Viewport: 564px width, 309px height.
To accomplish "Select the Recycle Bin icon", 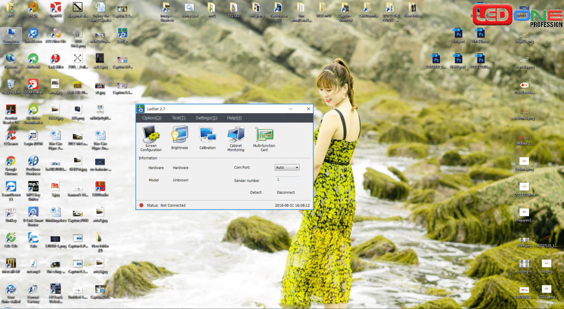I will pyautogui.click(x=11, y=87).
